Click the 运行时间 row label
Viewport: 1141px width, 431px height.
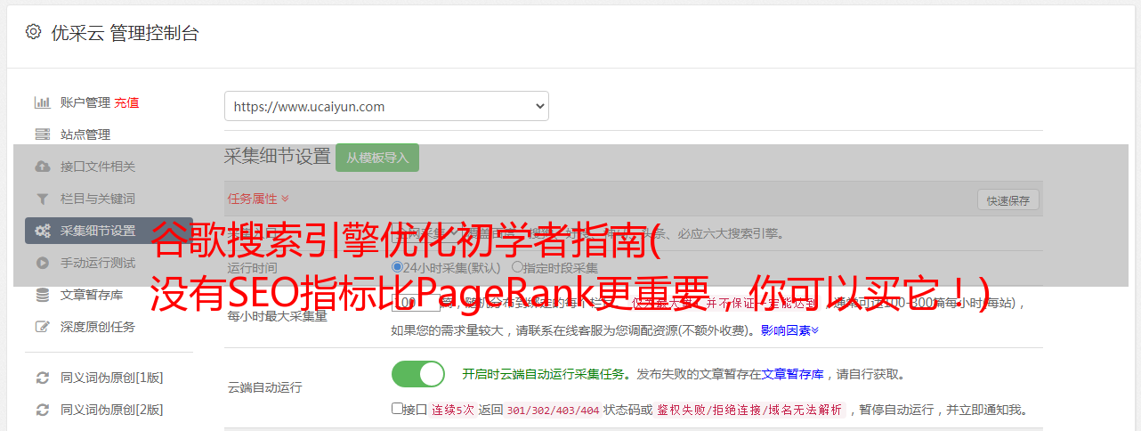252,268
